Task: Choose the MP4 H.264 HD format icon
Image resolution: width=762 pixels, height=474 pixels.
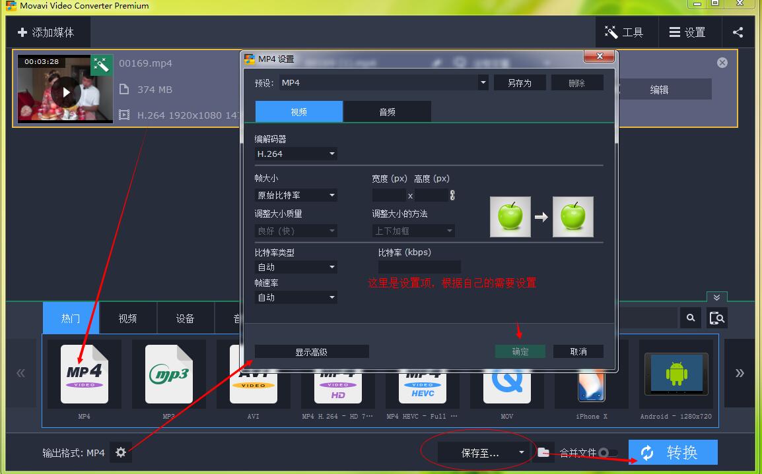Action: point(337,388)
